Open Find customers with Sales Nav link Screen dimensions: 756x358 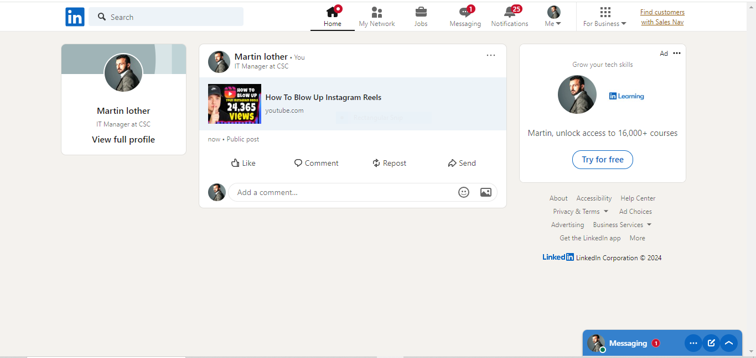coord(662,17)
